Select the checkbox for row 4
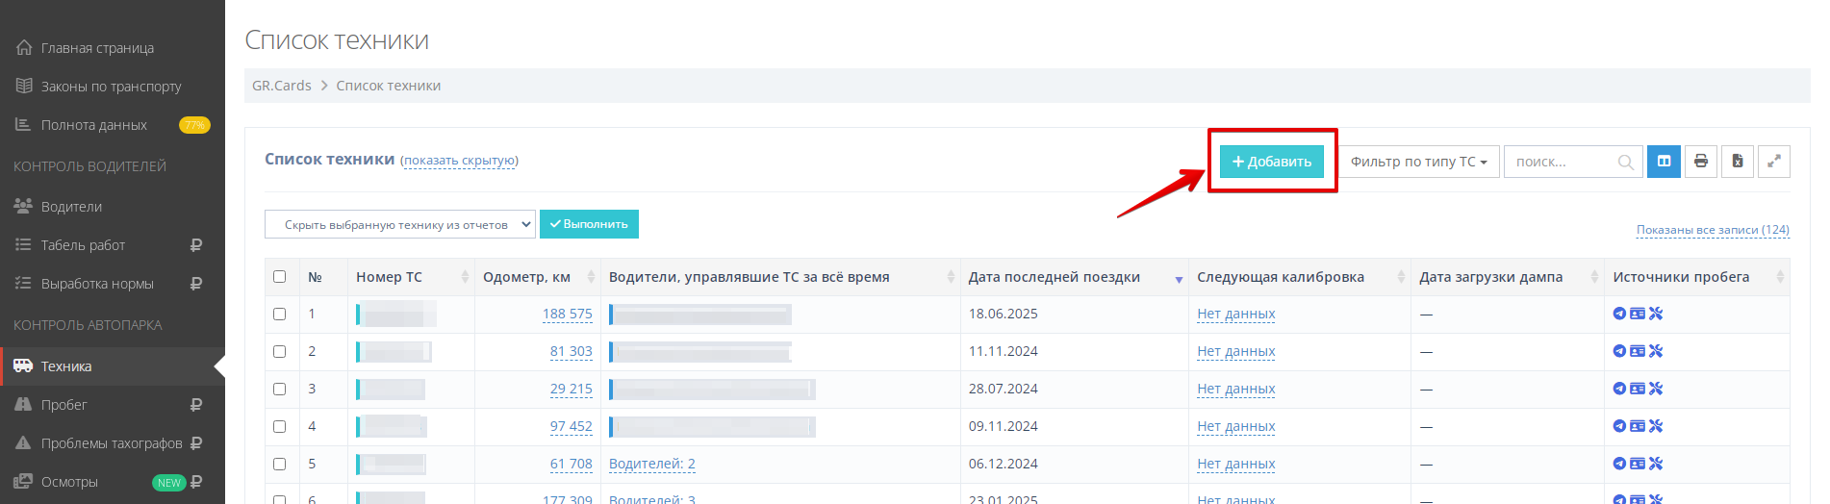This screenshot has width=1830, height=504. 280,426
